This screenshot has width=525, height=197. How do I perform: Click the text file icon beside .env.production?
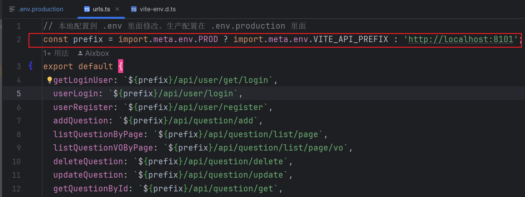12,9
